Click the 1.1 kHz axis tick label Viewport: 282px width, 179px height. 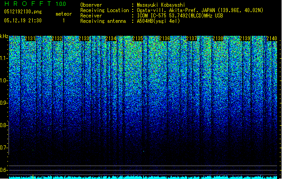pyautogui.click(x=4, y=58)
